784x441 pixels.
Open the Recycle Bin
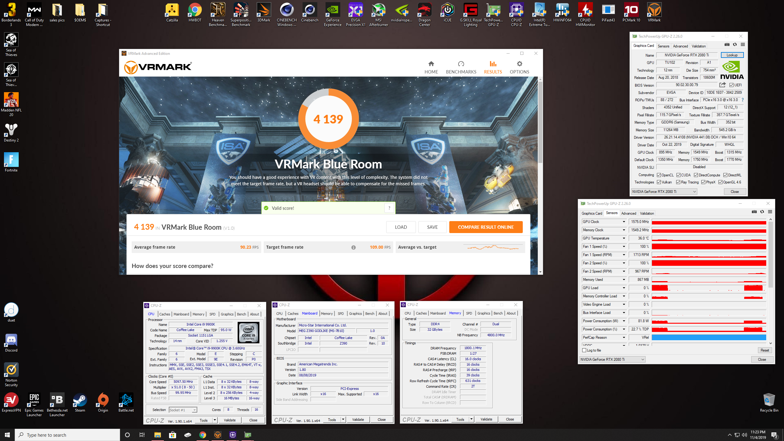coord(769,402)
